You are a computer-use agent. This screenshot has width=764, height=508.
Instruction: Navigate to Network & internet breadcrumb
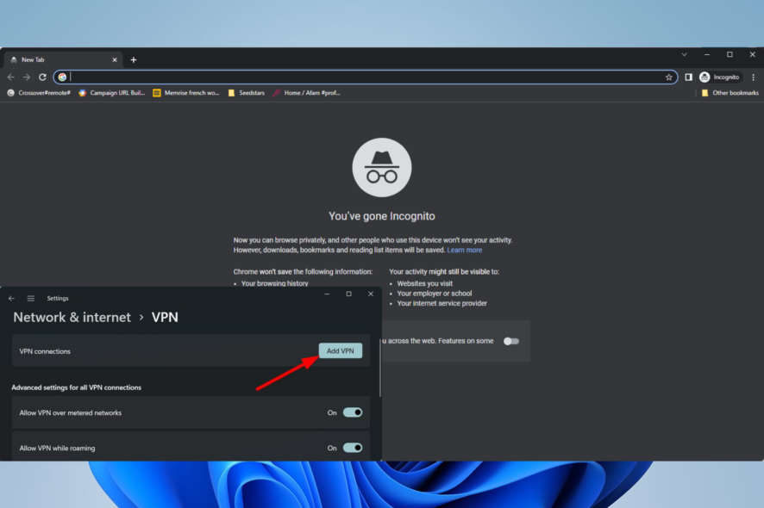[72, 317]
